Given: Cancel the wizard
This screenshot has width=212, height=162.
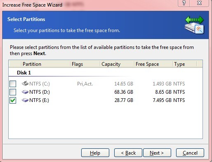Looking at the screenshot, I should pos(190,153).
